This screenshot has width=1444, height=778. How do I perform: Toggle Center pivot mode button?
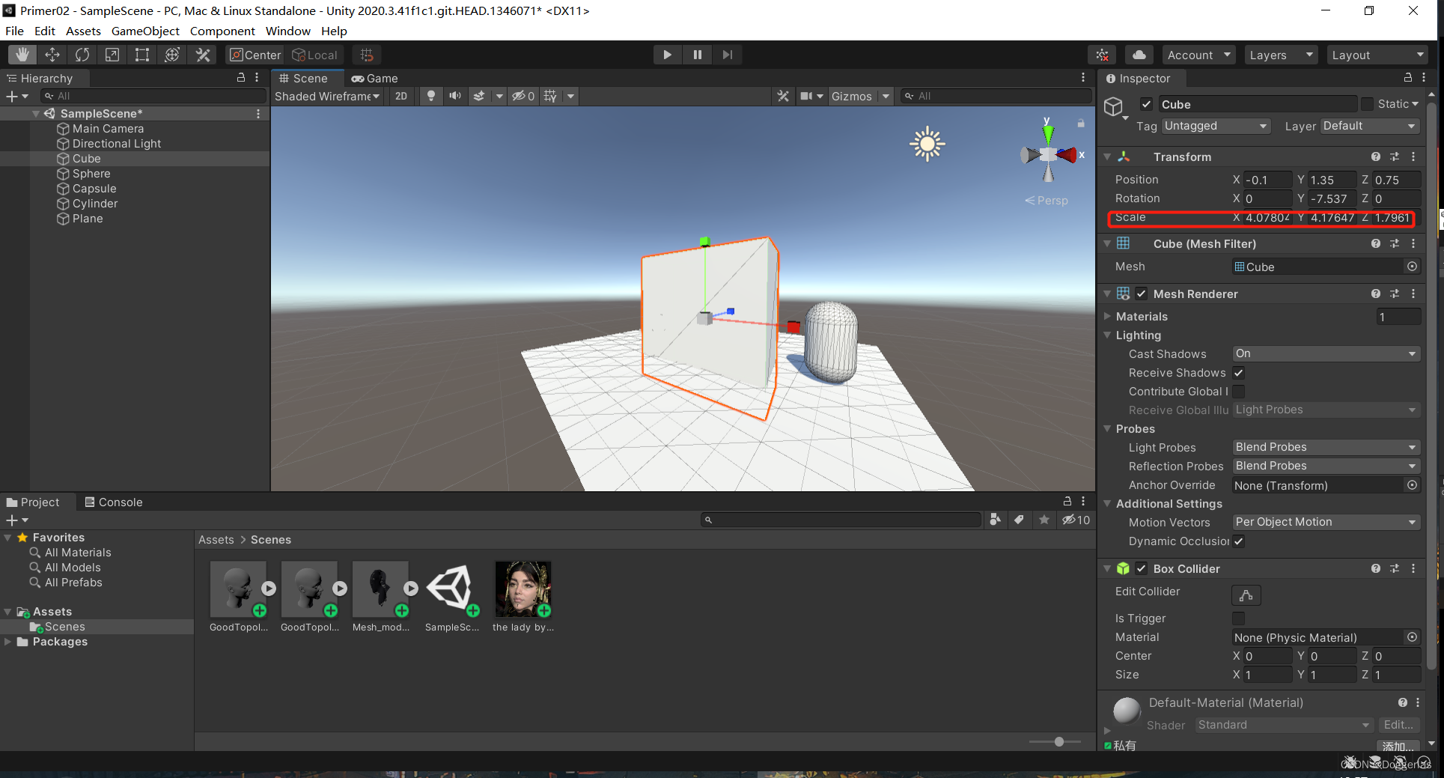click(x=255, y=55)
